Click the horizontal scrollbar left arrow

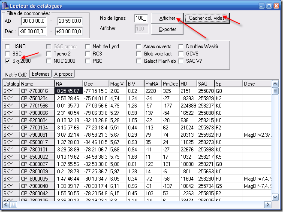pyautogui.click(x=6, y=205)
